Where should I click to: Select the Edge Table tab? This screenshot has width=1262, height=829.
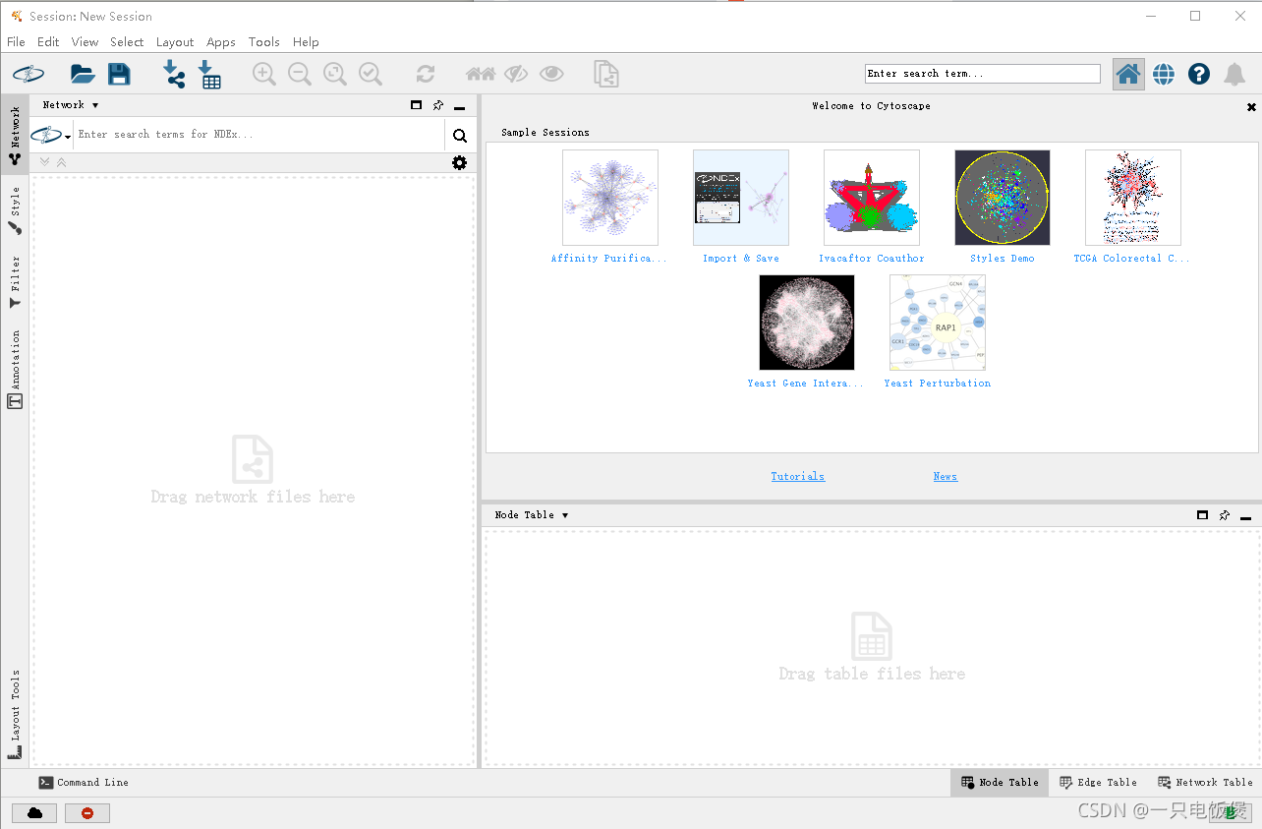click(x=1098, y=783)
